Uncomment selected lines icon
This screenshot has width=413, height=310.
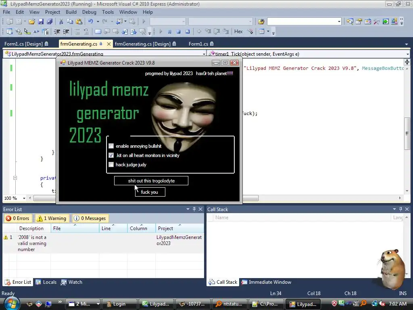point(86,31)
